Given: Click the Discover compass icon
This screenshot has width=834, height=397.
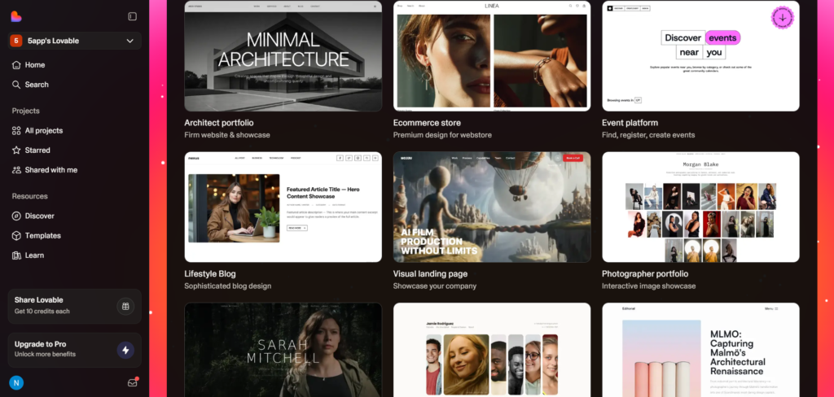Looking at the screenshot, I should click(16, 216).
